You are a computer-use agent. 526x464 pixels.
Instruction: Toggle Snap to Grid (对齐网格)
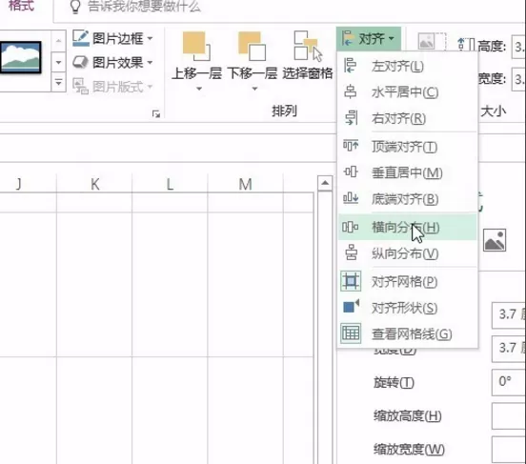[407, 281]
